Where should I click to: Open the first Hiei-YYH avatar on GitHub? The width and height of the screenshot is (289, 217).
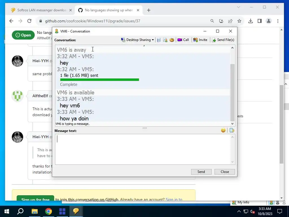click(x=17, y=61)
